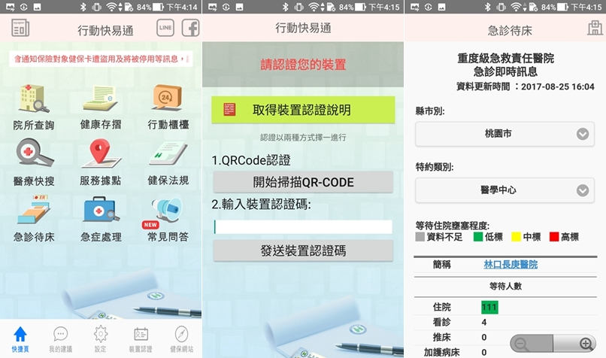Tap the hospital building icon in 急診待床 header
Viewport: 606px width, 358px height.
(x=595, y=28)
